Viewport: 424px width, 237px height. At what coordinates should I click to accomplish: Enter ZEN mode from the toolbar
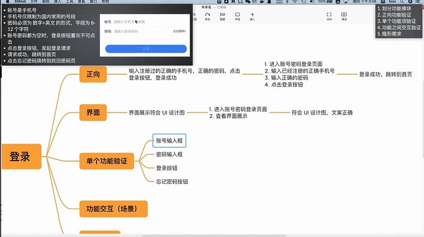[329, 15]
